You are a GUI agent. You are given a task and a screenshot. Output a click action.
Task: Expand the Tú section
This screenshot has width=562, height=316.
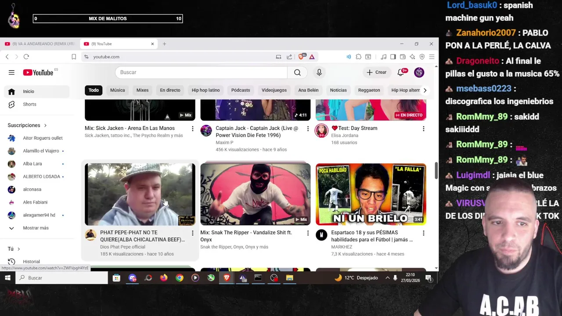(14, 249)
